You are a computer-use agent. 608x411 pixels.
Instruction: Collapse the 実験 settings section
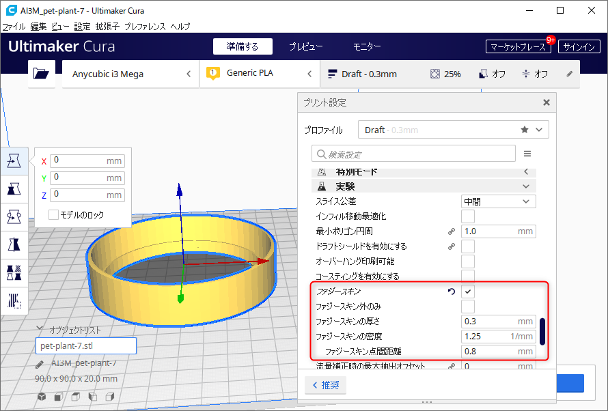(525, 186)
